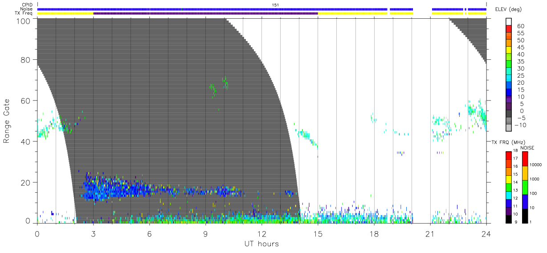Screen dimensions: 547x253
Task: Pick the black bottom swatch of NOISE bar
Action: tap(525, 216)
